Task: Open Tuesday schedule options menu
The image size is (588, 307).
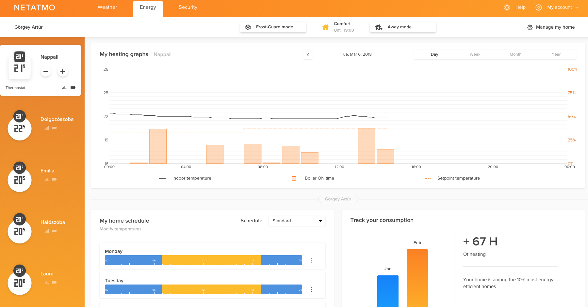Action: point(311,289)
